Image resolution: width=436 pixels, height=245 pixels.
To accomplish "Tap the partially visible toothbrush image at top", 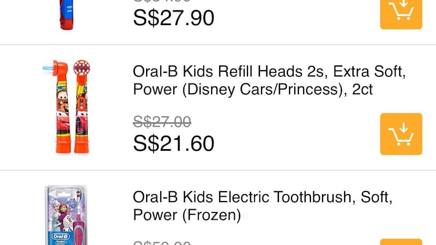I will point(66,15).
